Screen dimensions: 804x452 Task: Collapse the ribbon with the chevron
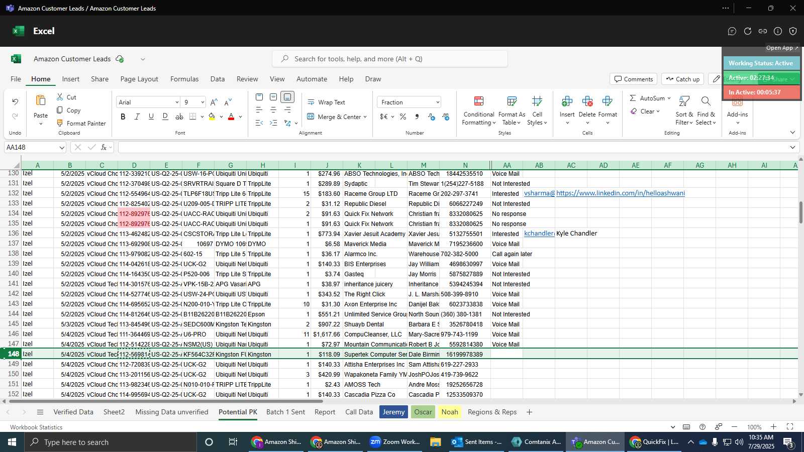tap(792, 133)
